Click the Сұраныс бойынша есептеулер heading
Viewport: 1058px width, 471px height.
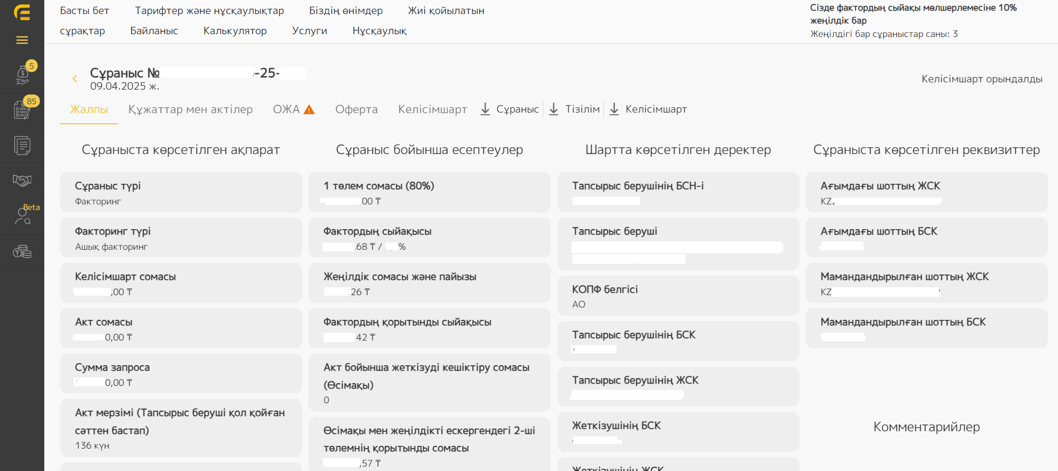pos(429,150)
